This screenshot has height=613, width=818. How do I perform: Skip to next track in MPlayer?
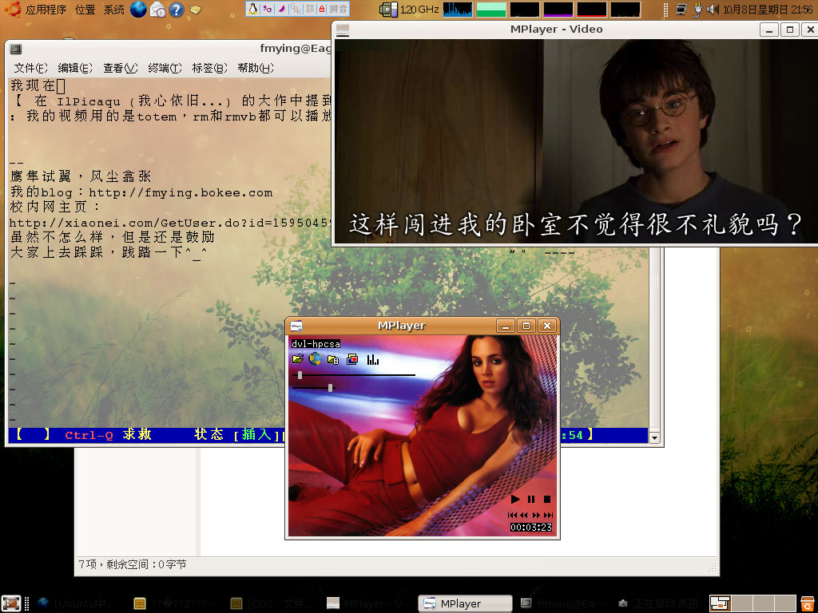coord(548,515)
